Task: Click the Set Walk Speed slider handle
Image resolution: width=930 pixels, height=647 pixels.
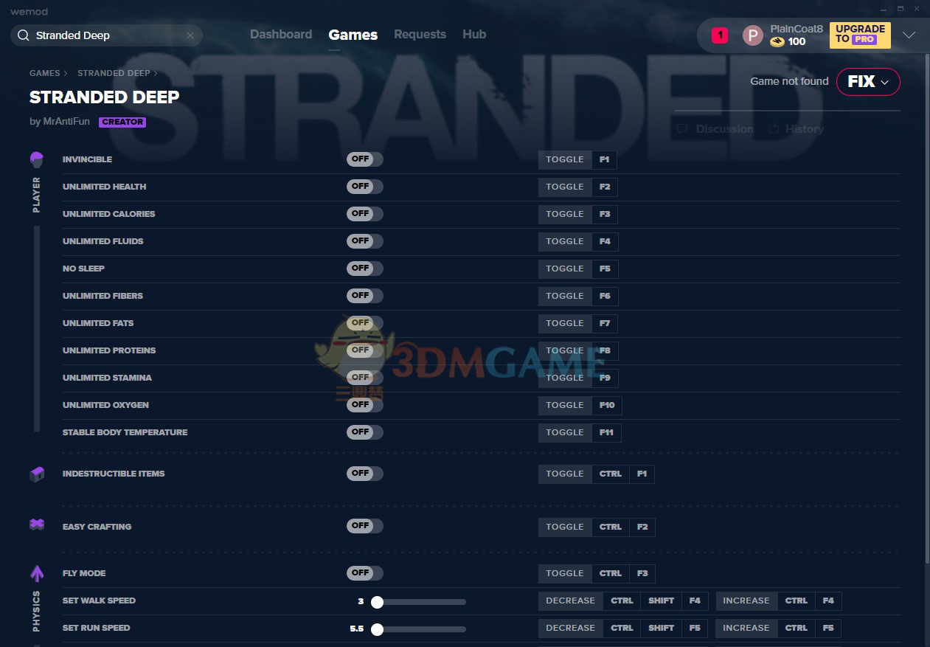Action: click(x=377, y=602)
